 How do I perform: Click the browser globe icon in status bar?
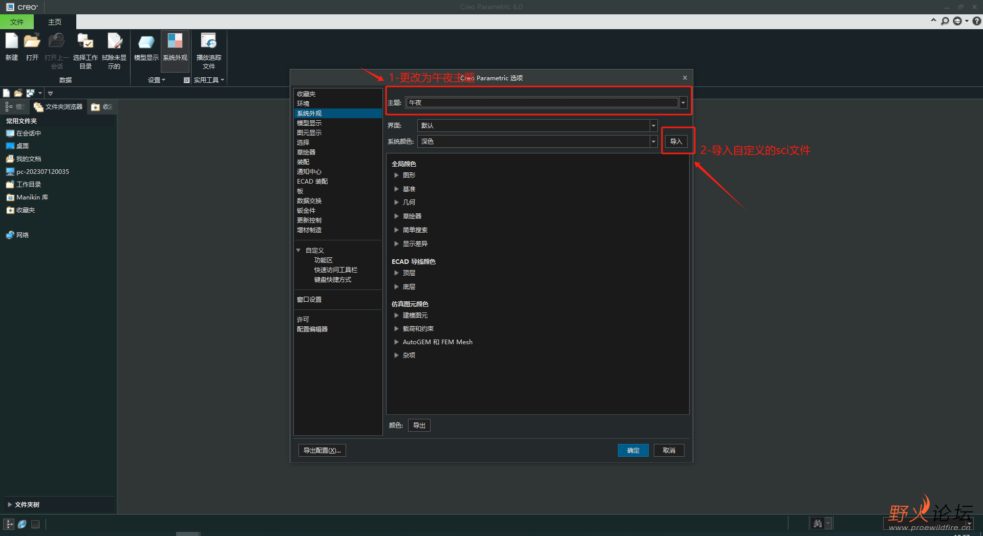[22, 524]
